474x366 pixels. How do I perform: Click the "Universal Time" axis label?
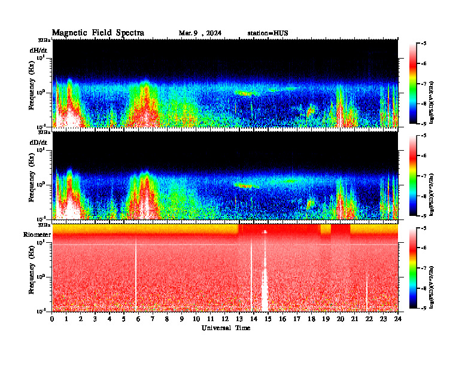(x=226, y=328)
